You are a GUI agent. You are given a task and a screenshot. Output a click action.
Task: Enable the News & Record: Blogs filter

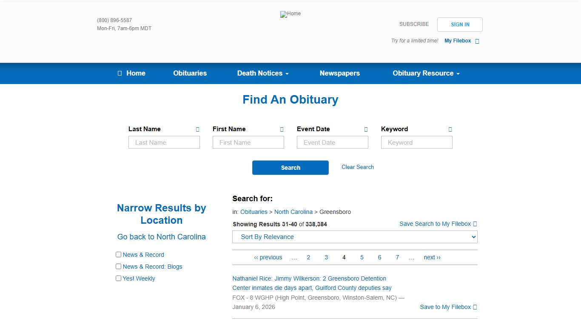(118, 266)
